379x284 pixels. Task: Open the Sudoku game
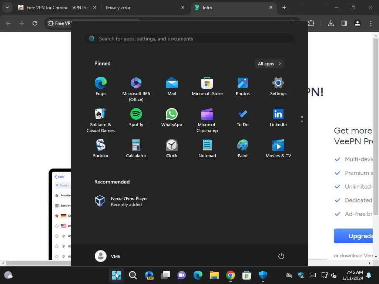pos(101,149)
